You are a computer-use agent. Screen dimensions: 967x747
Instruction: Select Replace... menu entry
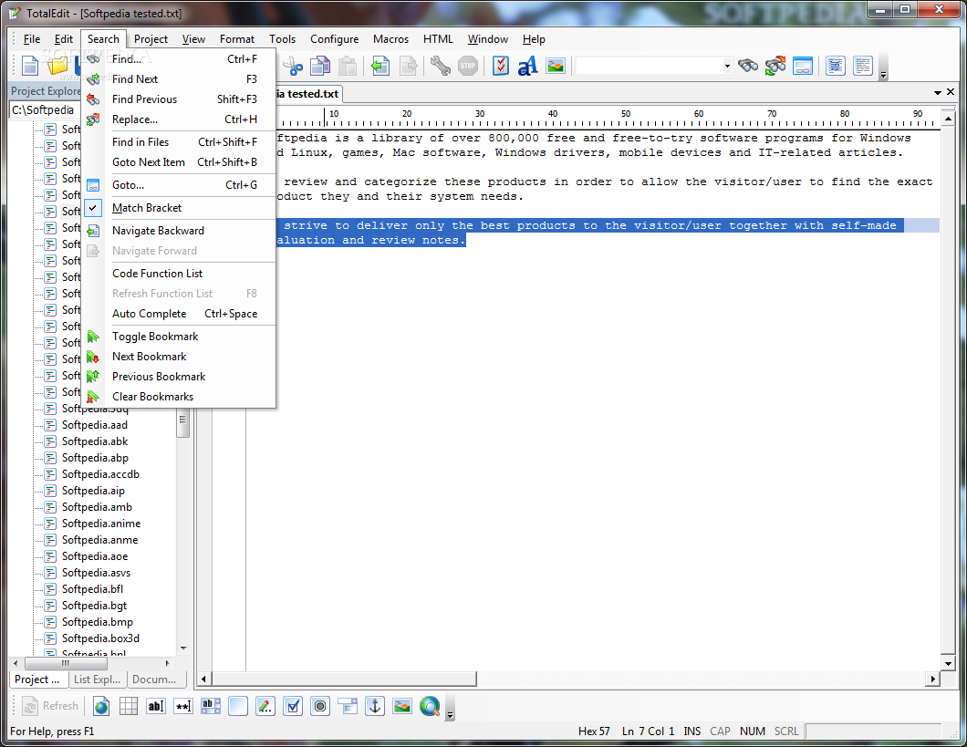(x=180, y=119)
